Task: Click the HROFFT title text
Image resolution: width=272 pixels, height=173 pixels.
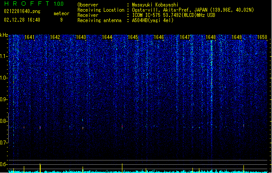Action: click(x=27, y=3)
